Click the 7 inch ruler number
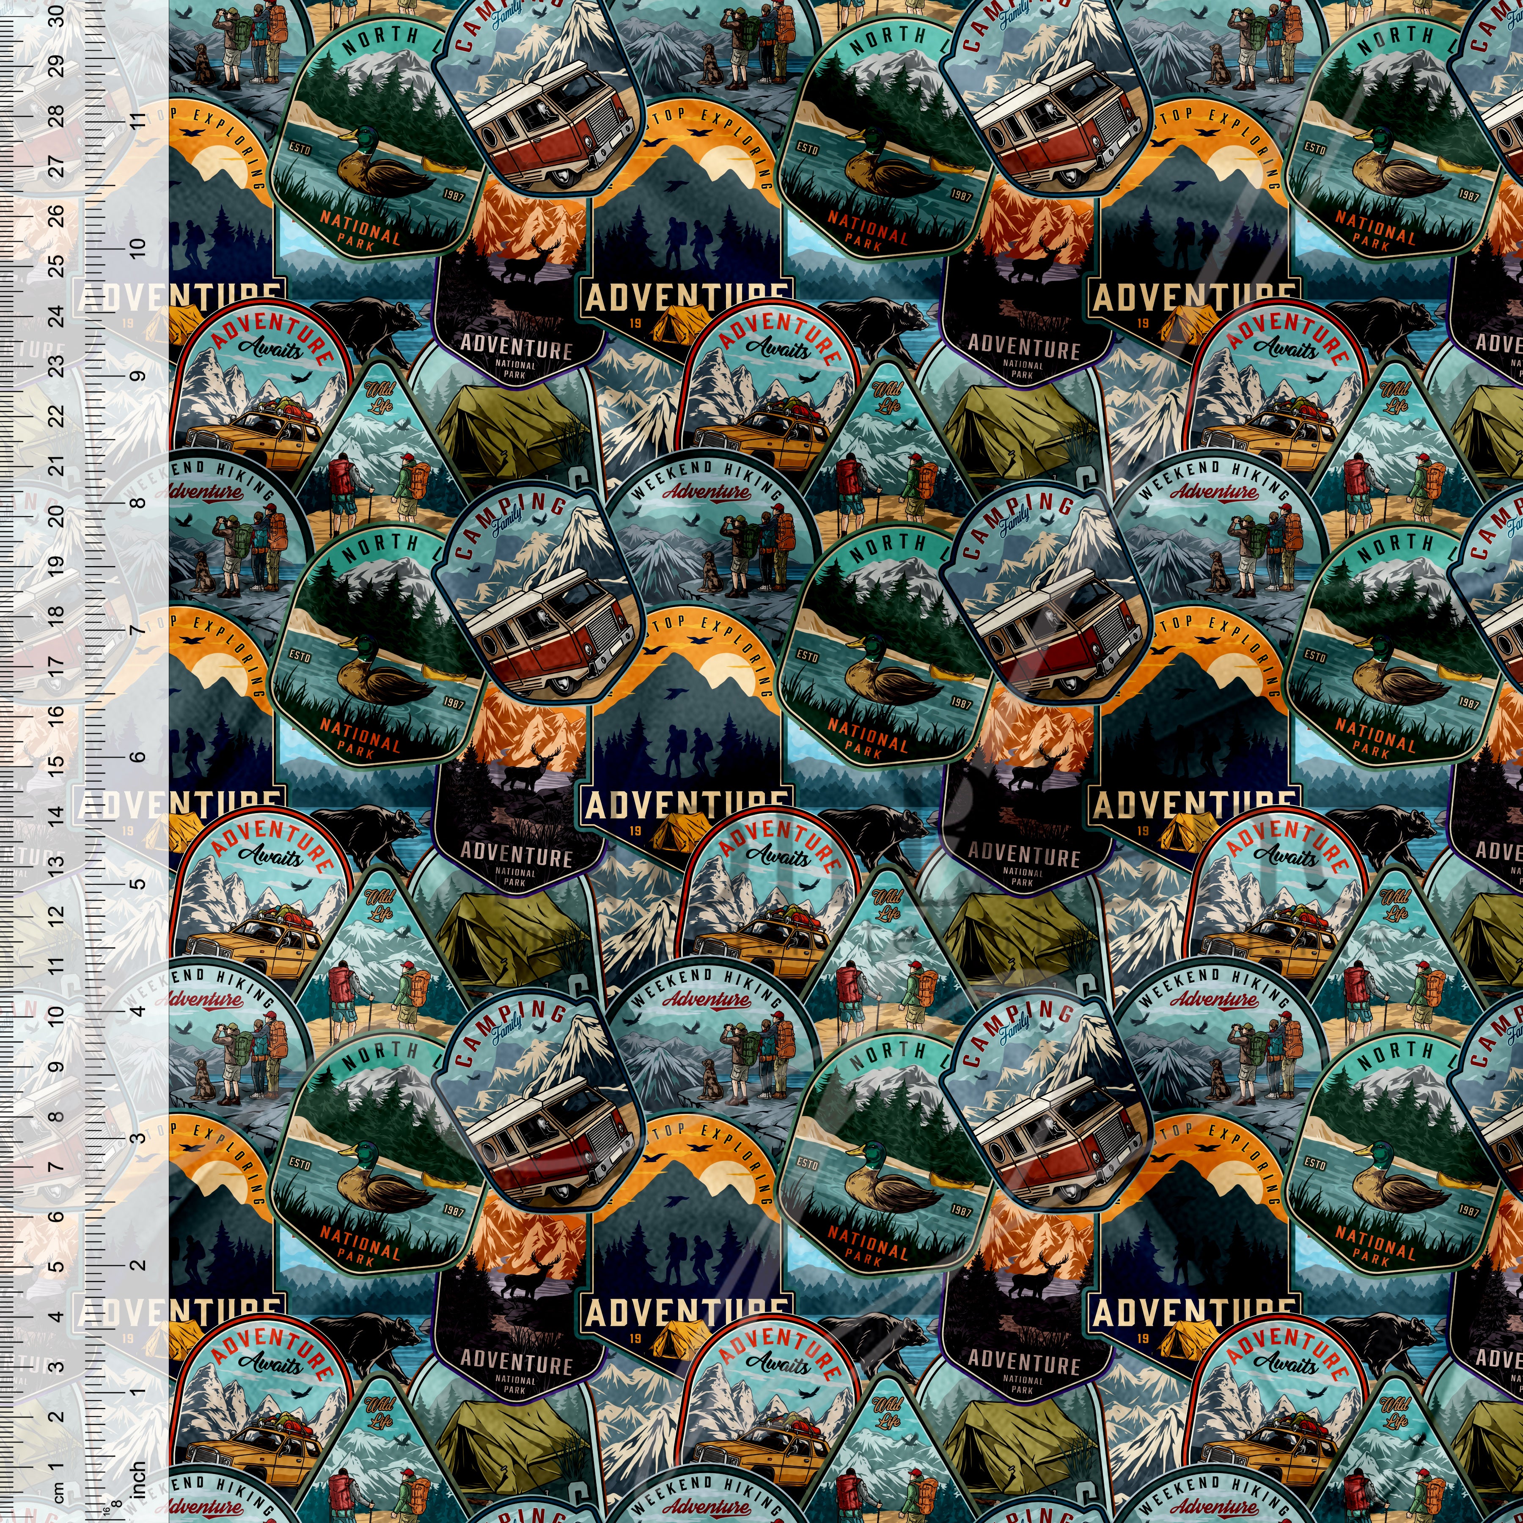This screenshot has width=1523, height=1523. point(138,630)
